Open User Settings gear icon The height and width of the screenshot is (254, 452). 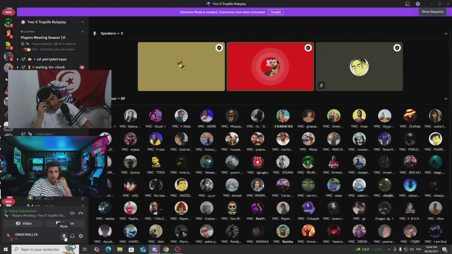pos(81,236)
